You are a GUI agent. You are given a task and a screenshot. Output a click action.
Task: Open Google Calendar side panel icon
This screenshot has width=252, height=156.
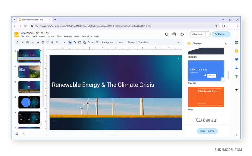click(x=236, y=43)
